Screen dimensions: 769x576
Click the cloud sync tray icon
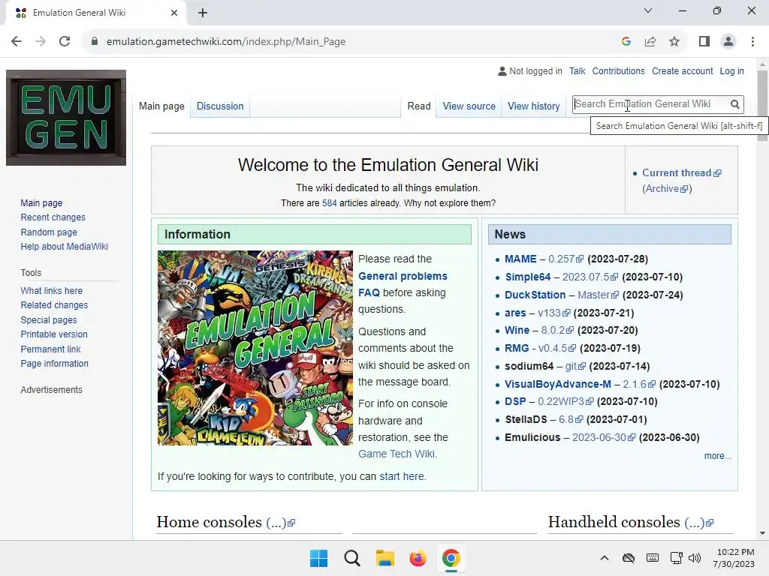(629, 558)
